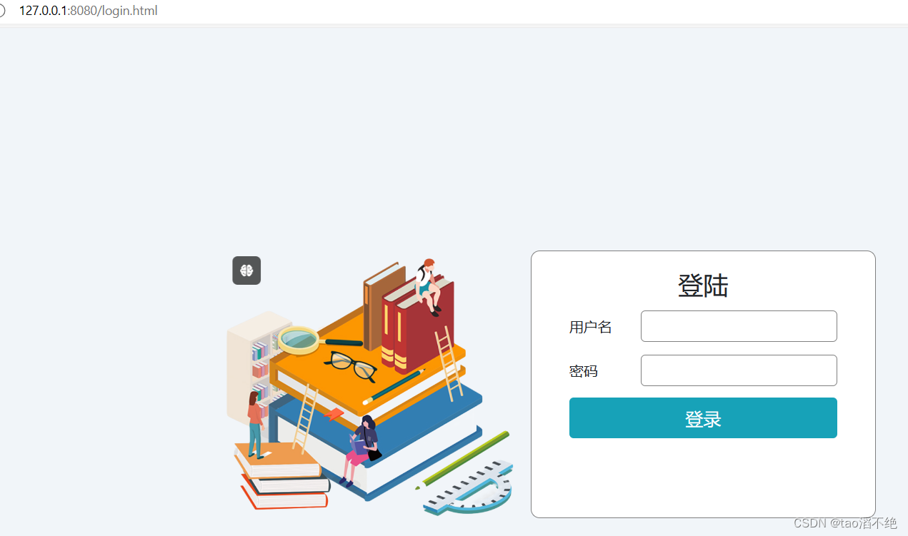This screenshot has width=908, height=536.
Task: Click the 用户名 label text
Action: (591, 328)
